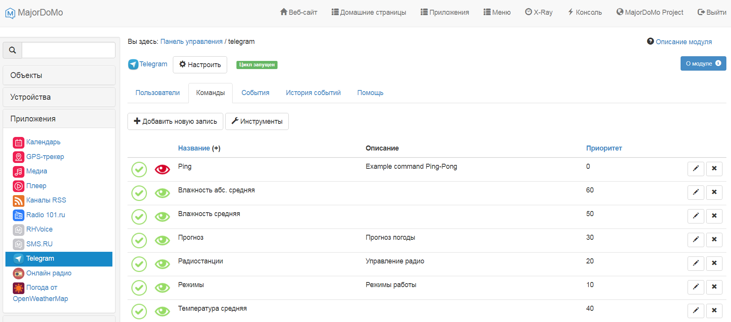Image resolution: width=731 pixels, height=322 pixels.
Task: Toggle eye visibility for Влажность абс. средняя
Action: 162,193
